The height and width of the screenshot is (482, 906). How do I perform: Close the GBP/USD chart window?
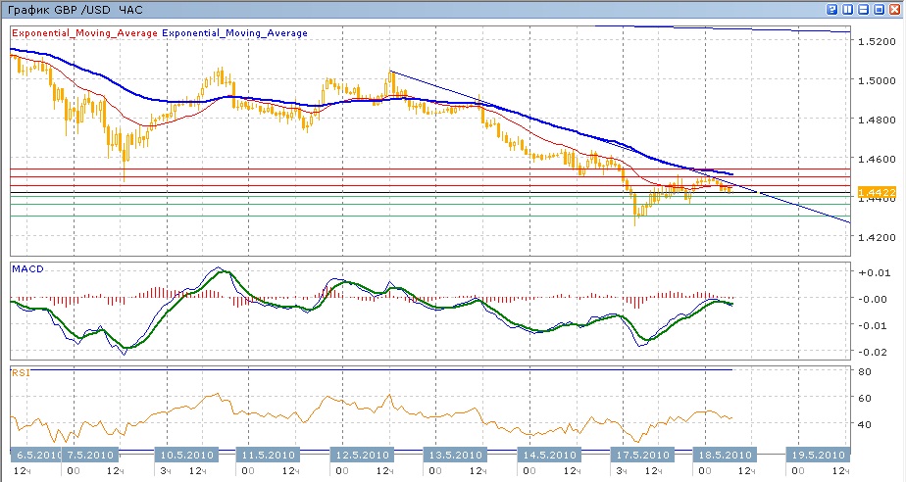895,9
